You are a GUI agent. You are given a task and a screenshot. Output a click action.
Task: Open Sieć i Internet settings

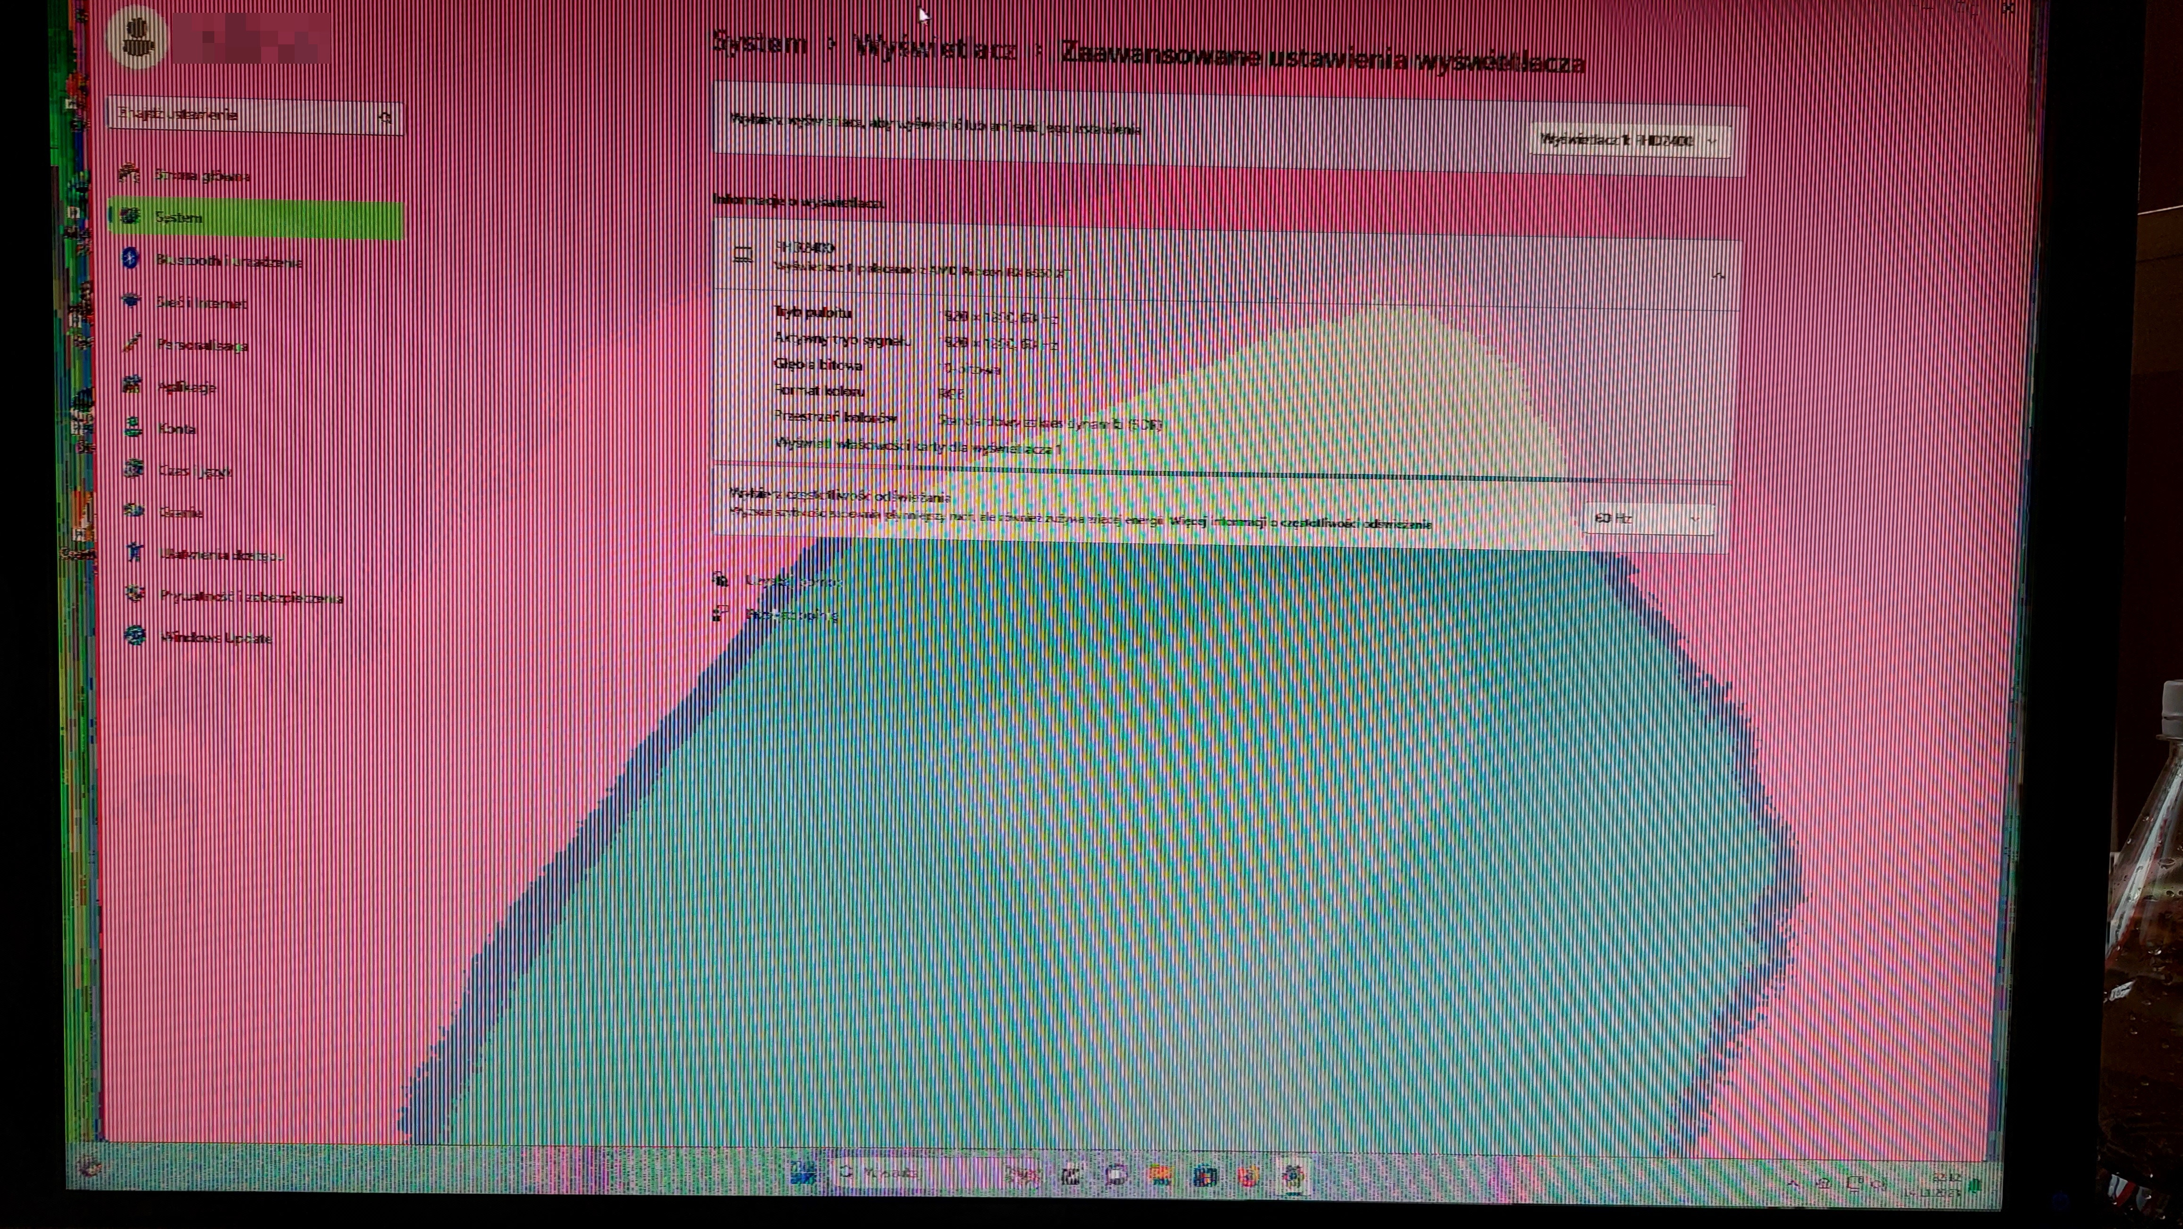click(x=201, y=303)
